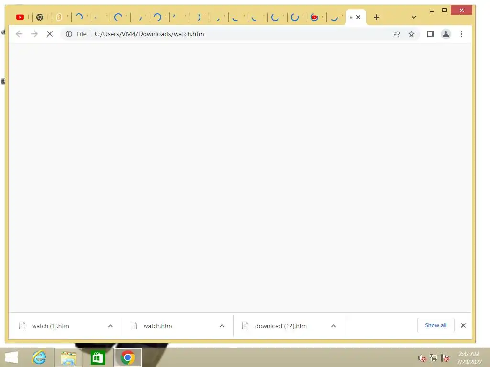Maximize the Chrome window
Image resolution: width=490 pixels, height=367 pixels.
coord(445,11)
